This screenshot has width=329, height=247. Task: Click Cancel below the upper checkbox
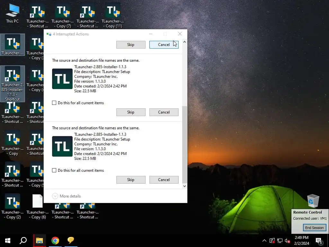point(164,112)
